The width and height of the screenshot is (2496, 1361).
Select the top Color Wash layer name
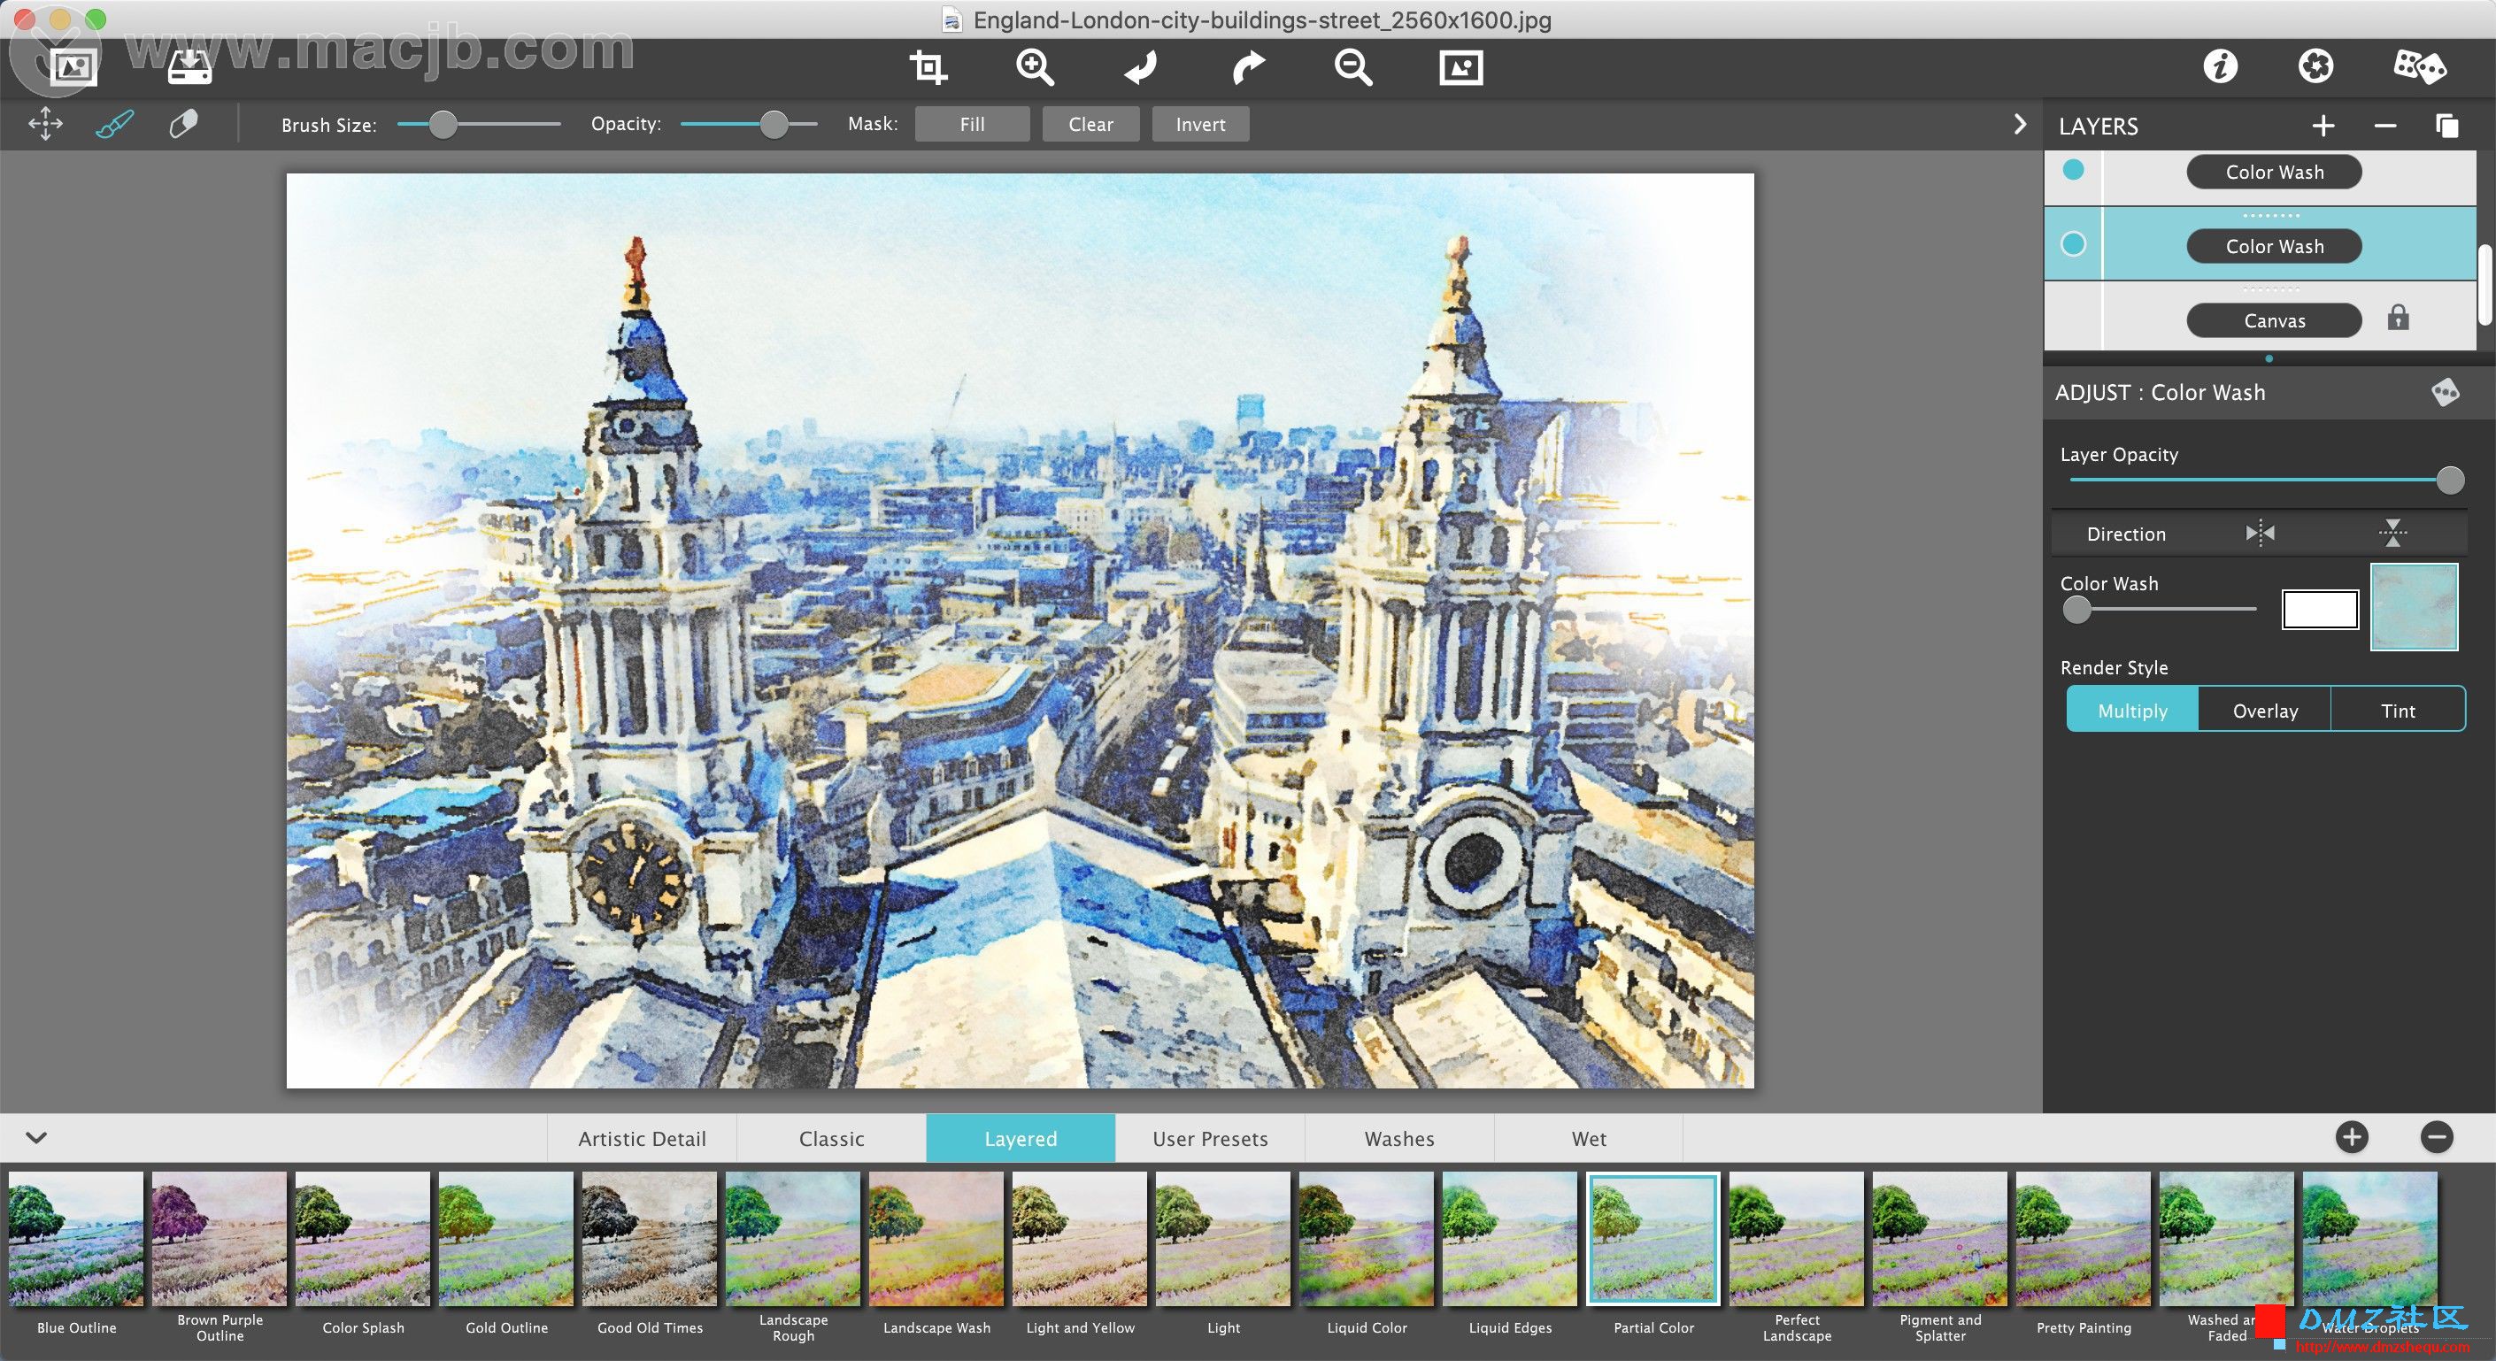2273,172
